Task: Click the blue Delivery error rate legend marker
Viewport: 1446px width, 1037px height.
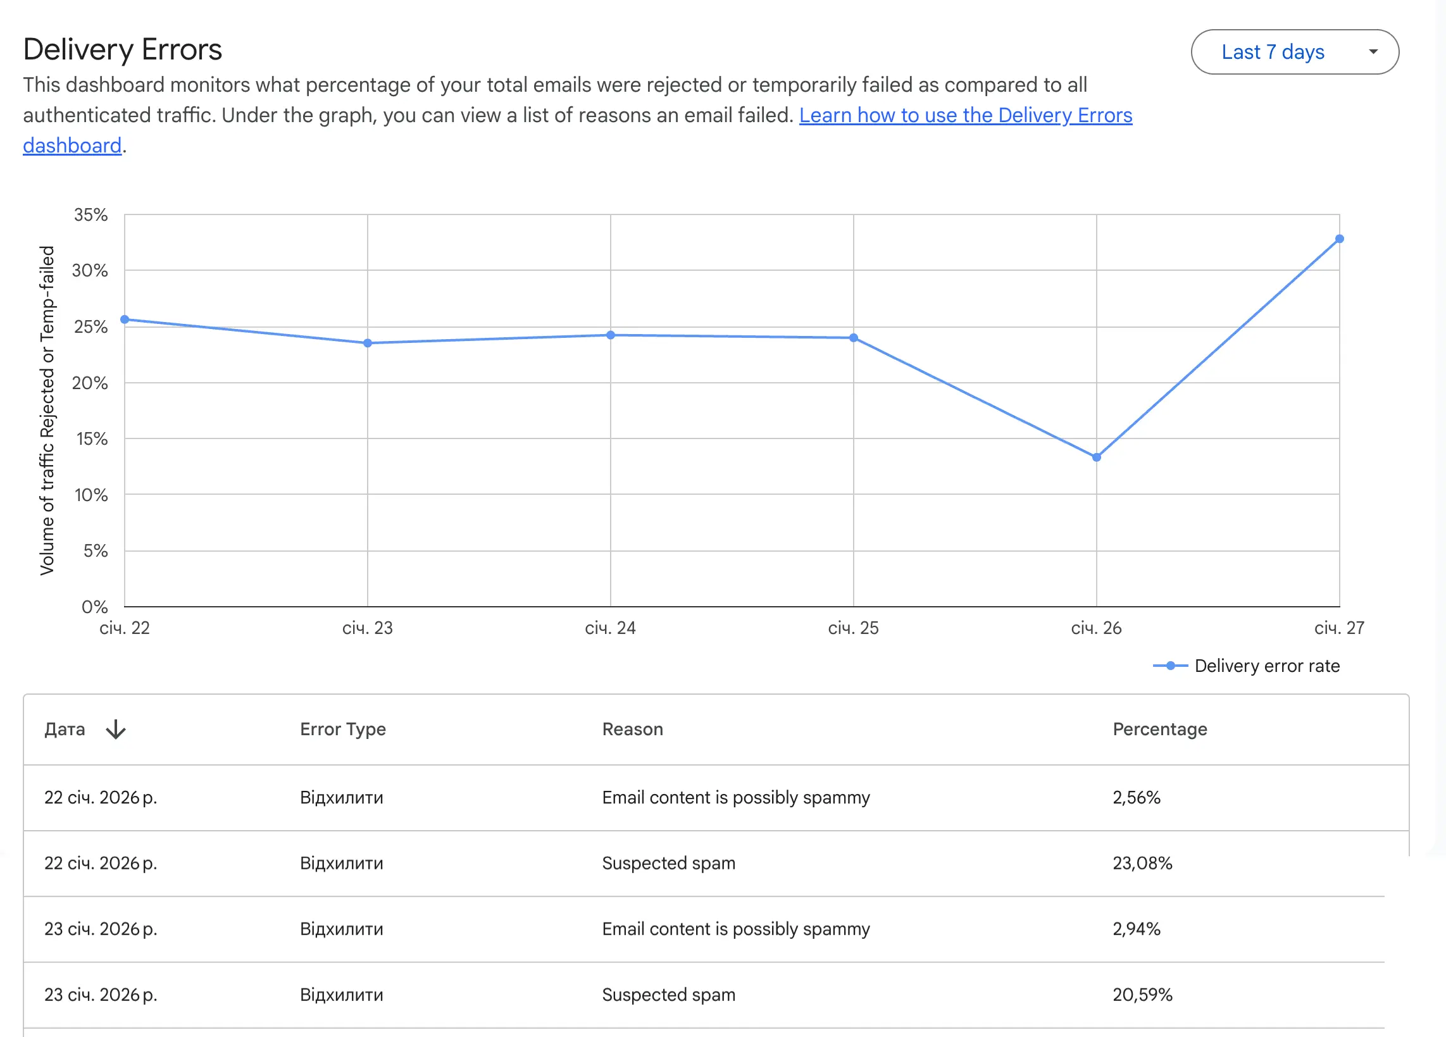Action: [x=1171, y=666]
